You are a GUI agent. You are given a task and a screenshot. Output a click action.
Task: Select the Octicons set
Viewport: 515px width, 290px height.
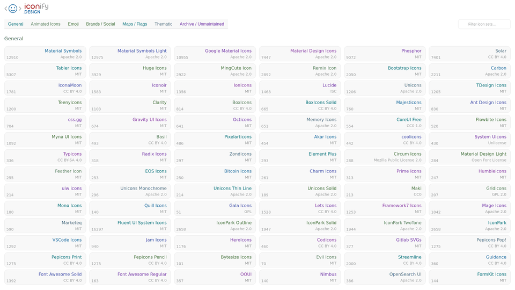[215, 122]
